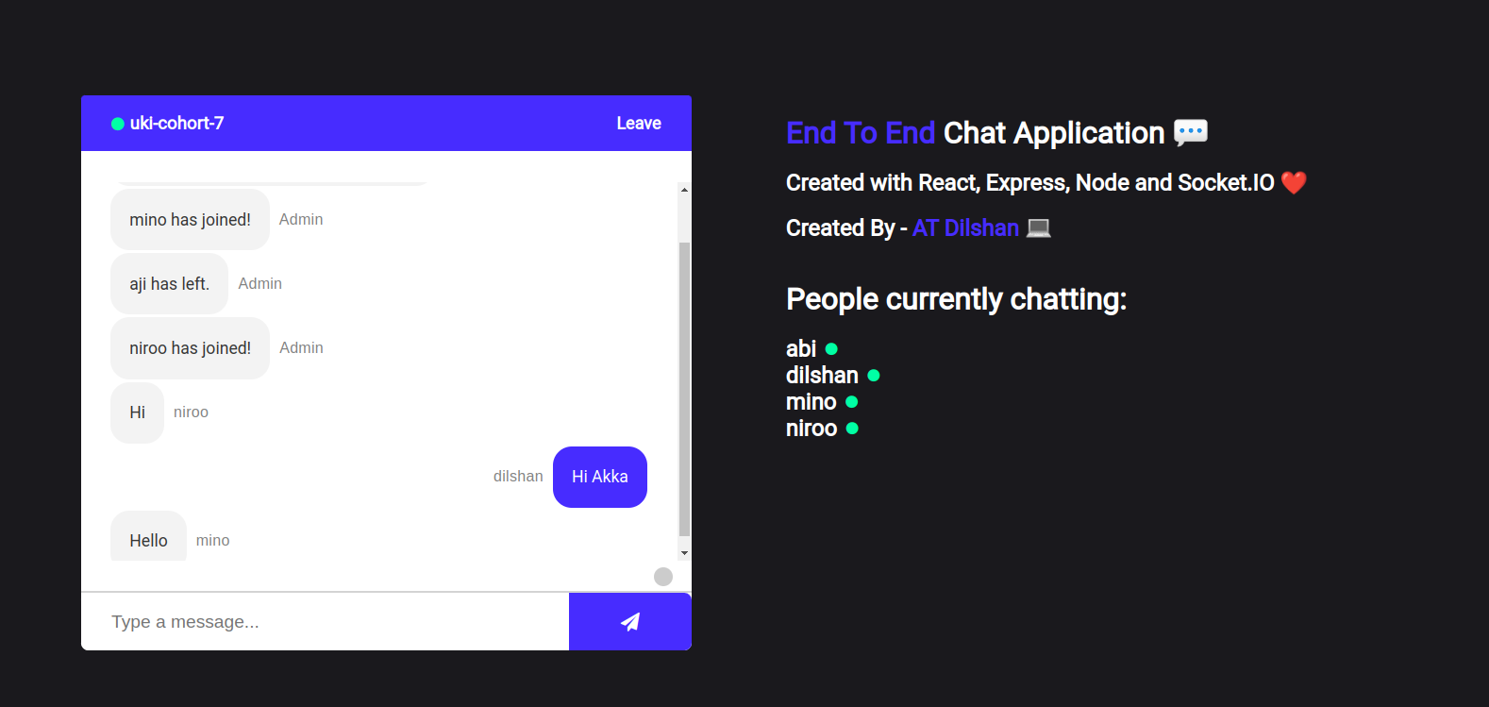The width and height of the screenshot is (1489, 707).
Task: Leave the chat room
Action: coord(639,124)
